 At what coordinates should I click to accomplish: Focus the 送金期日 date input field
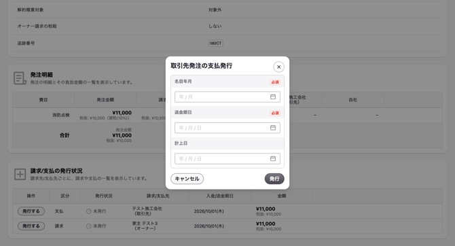point(227,128)
